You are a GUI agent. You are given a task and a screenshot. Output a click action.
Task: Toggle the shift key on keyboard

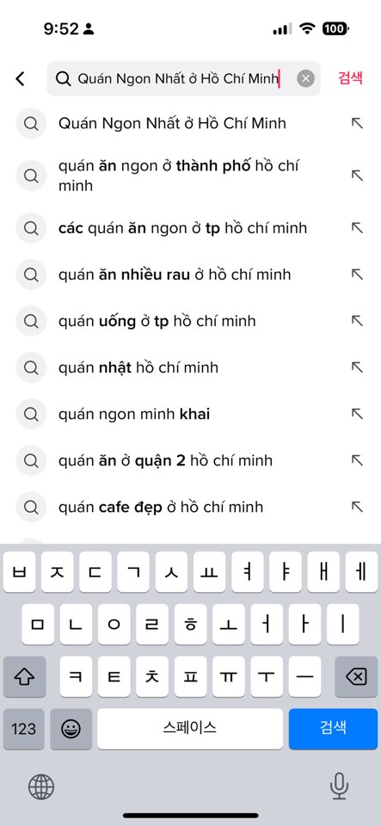point(24,676)
